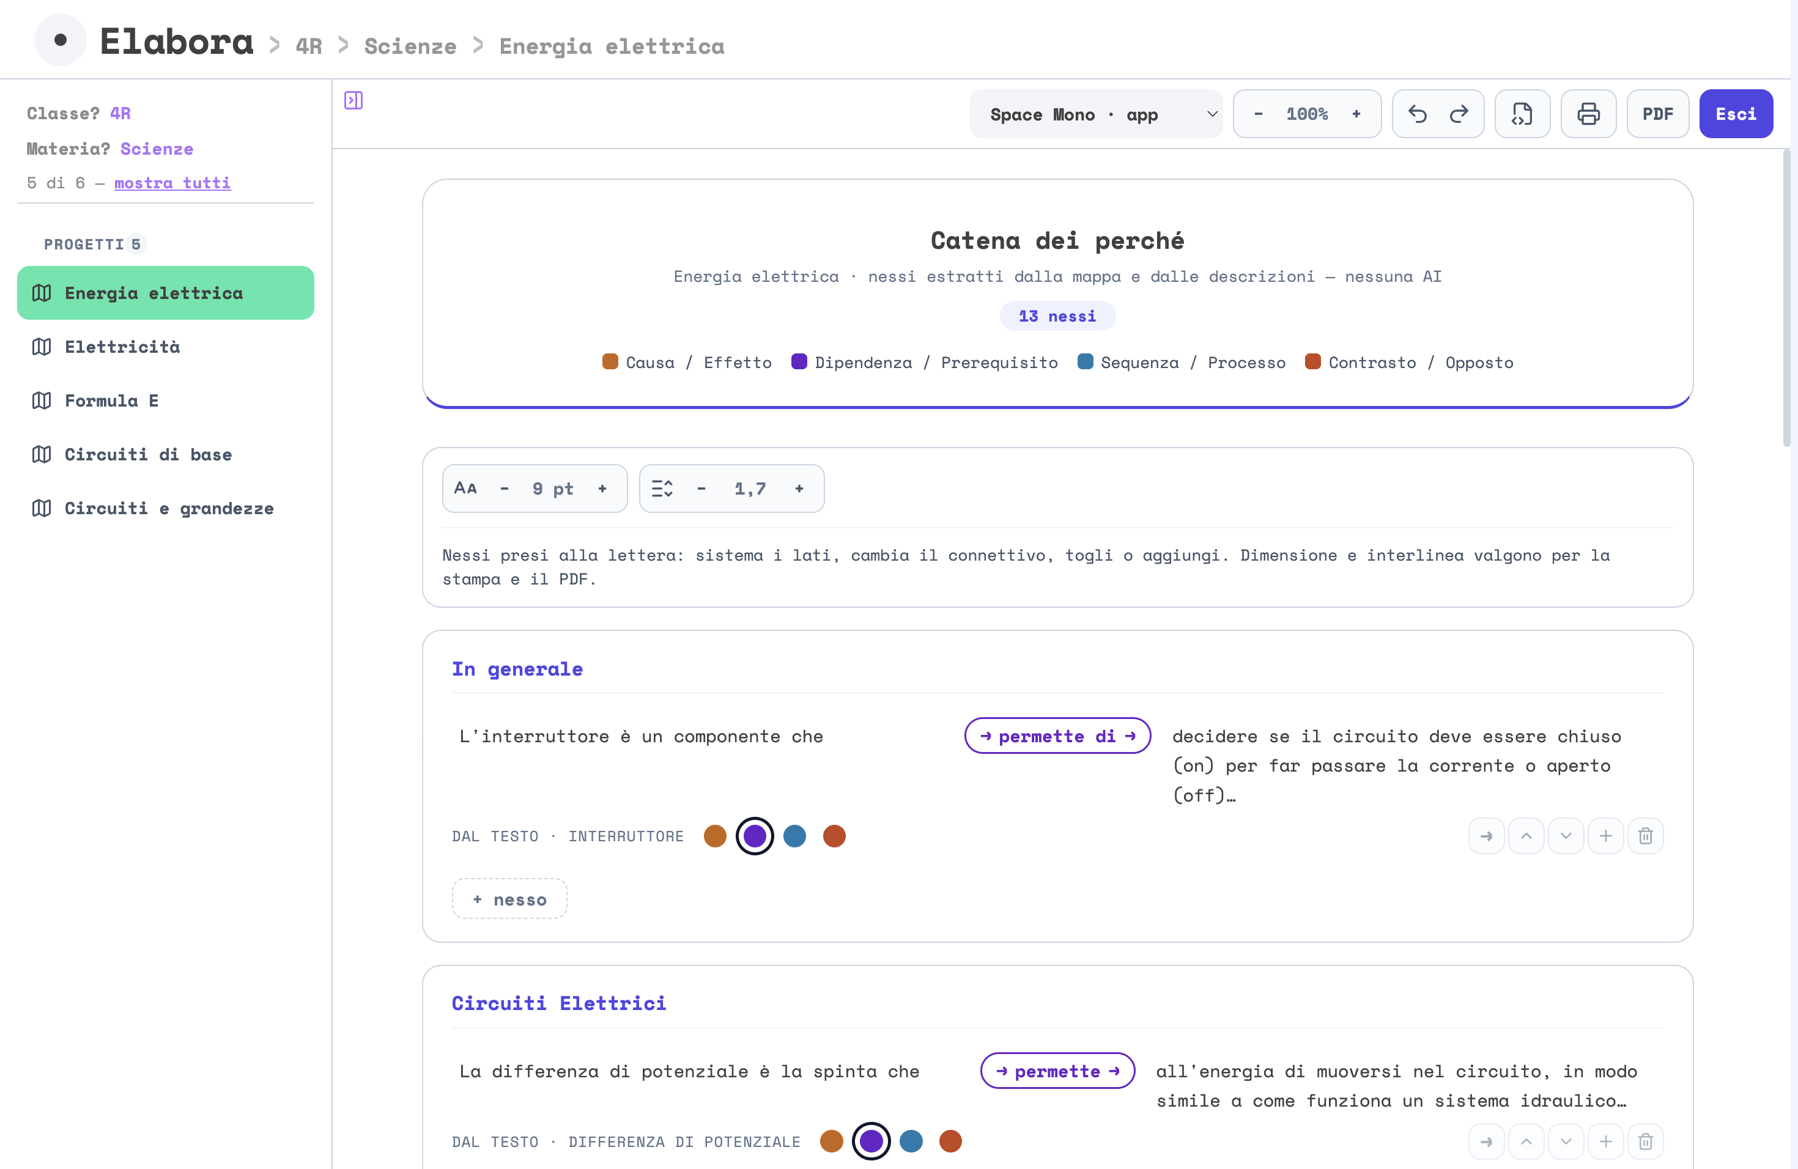Click the AA font size icon
The width and height of the screenshot is (1798, 1169).
click(465, 489)
